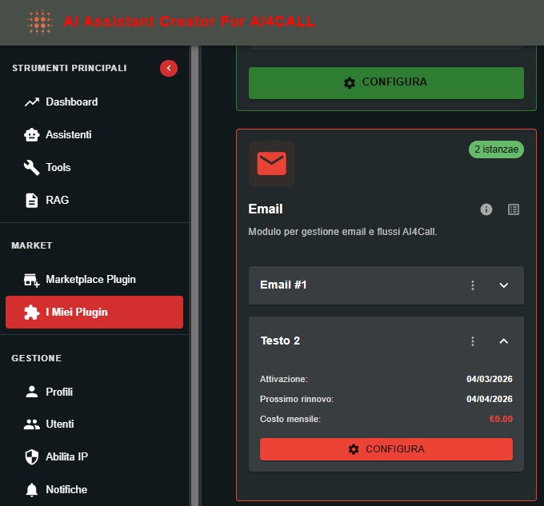Click the text 'Modulo per gestione email e flussi AI4Call.'
The image size is (544, 506).
pyautogui.click(x=342, y=232)
